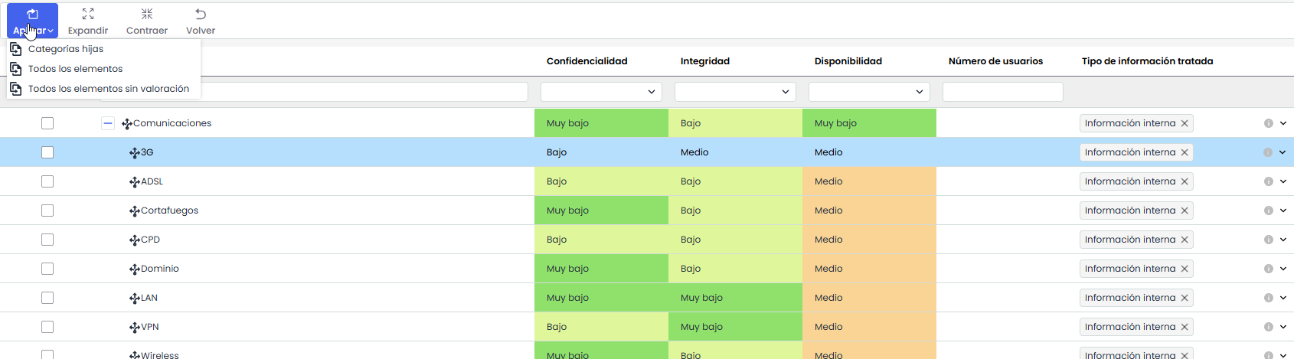Click the Aplicar button

pos(32,21)
